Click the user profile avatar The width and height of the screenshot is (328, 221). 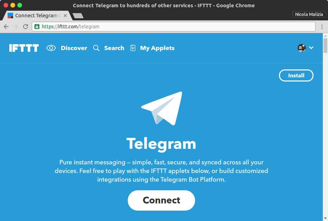pos(302,48)
